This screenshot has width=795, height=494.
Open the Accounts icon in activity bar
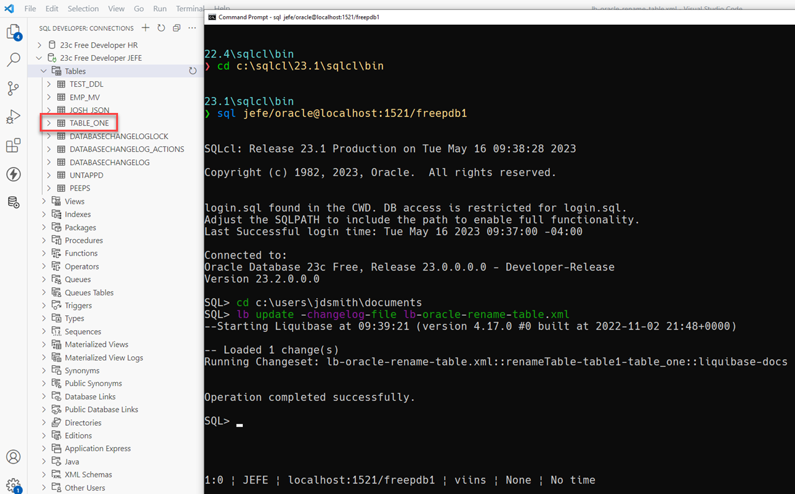coord(13,457)
